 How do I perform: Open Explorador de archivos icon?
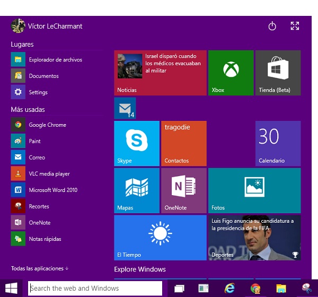coord(18,59)
